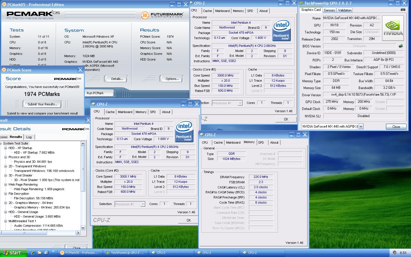Click the third quick launch browser icon
The image size is (411, 257).
pos(46,252)
